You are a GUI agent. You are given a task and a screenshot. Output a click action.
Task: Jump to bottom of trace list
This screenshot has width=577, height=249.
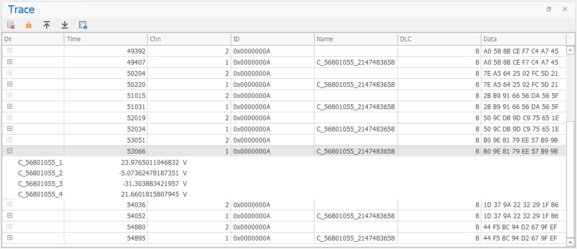coord(65,25)
